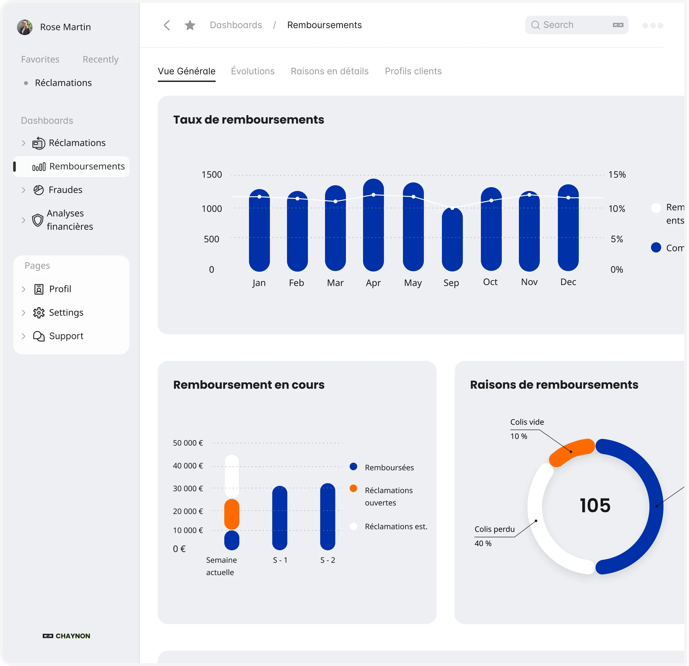Click the Remboursements bar chart icon
The image size is (689, 666).
(39, 167)
